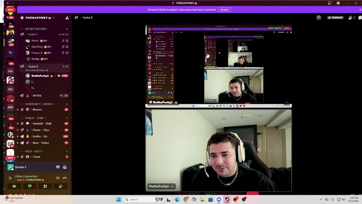Open the Cold weather widget
The height and width of the screenshot is (204, 362).
tap(14, 199)
